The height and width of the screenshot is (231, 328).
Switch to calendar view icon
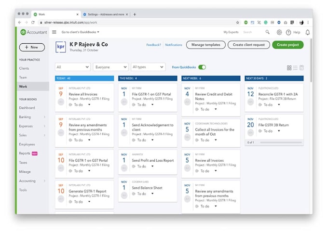pos(301,67)
